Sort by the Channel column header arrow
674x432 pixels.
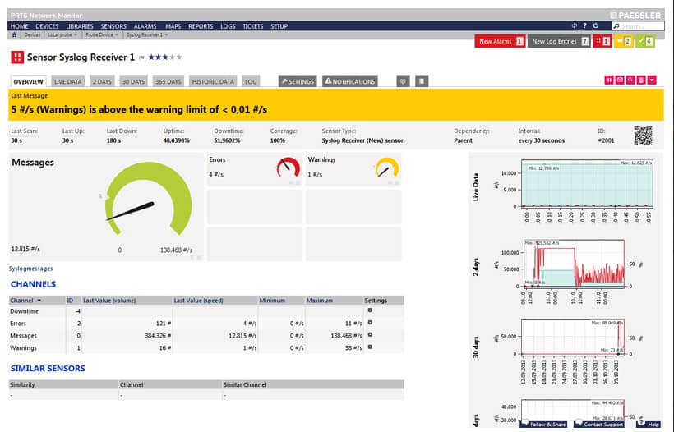(x=39, y=301)
